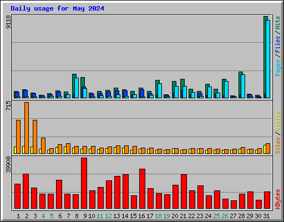284x222 pixels.
Task: Click the 39908 axis value on KBytes chart
Action: pos(8,164)
